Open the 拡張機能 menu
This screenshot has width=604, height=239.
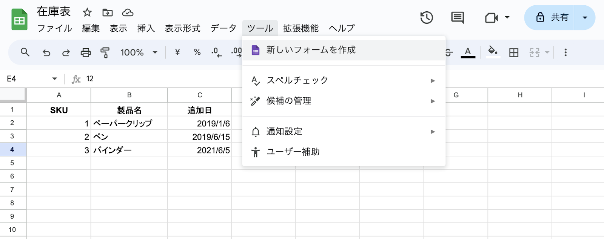click(301, 28)
